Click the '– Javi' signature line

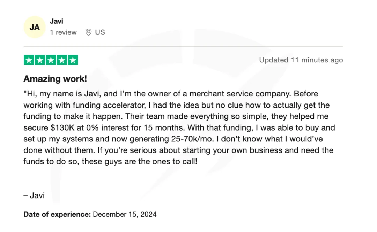34,195
